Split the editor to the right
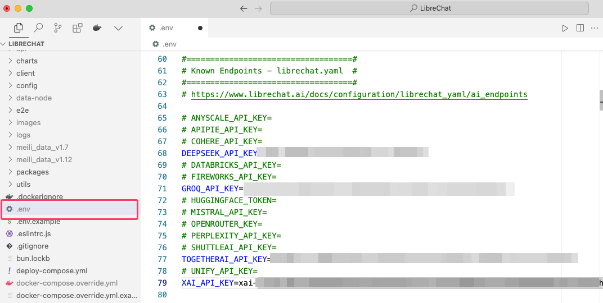This screenshot has width=603, height=303. (580, 28)
